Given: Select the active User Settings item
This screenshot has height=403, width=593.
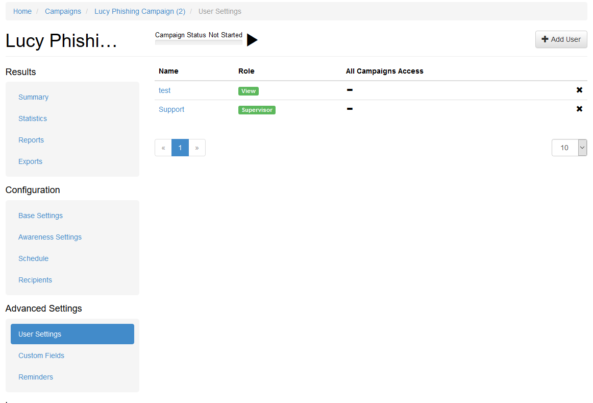Looking at the screenshot, I should pos(72,334).
